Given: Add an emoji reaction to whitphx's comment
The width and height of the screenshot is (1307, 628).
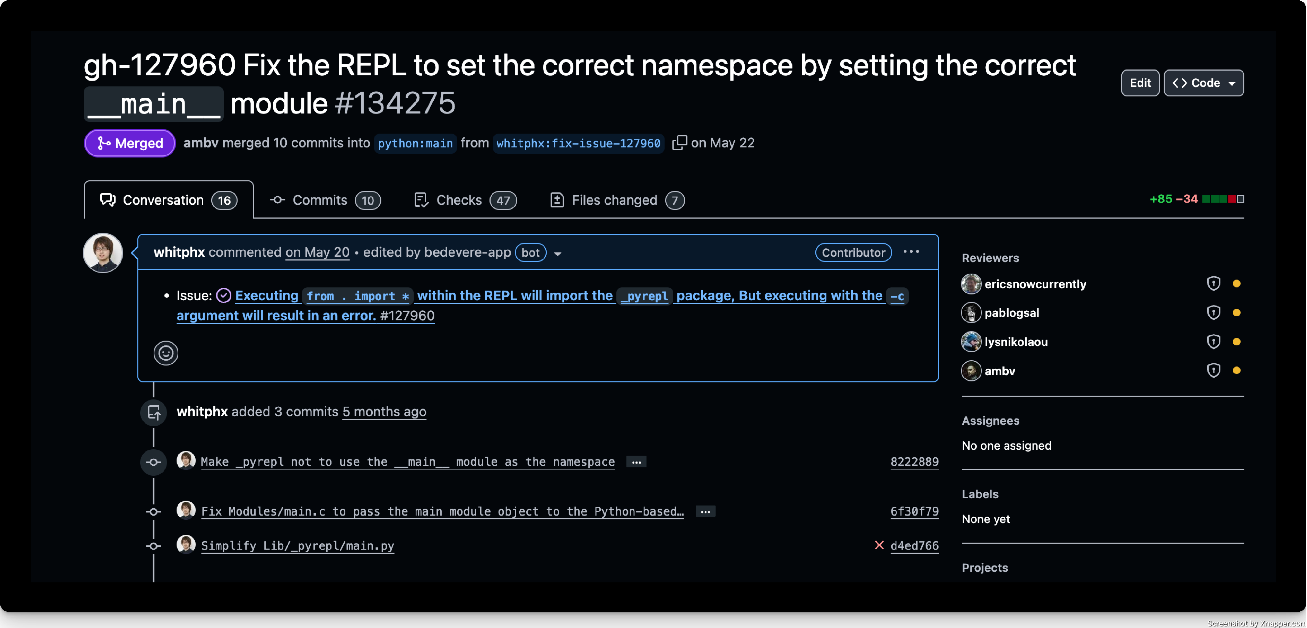Looking at the screenshot, I should 166,353.
